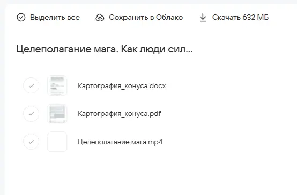
Task: Tick checkbox for Картография_конуса.pdf
Action: pyautogui.click(x=31, y=114)
